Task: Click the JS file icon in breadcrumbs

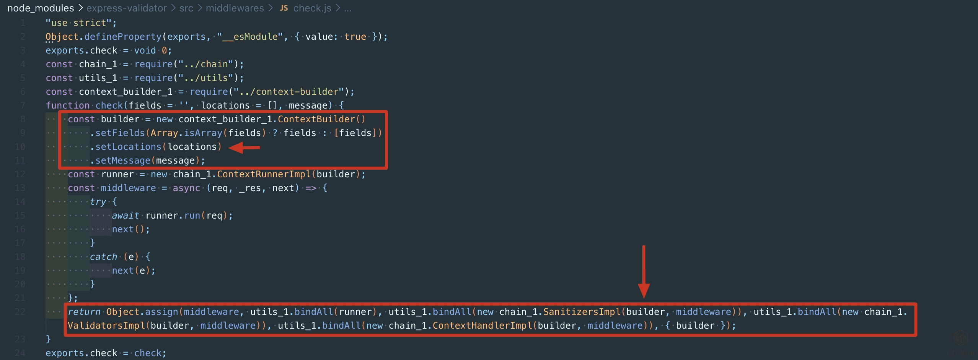Action: pyautogui.click(x=284, y=8)
